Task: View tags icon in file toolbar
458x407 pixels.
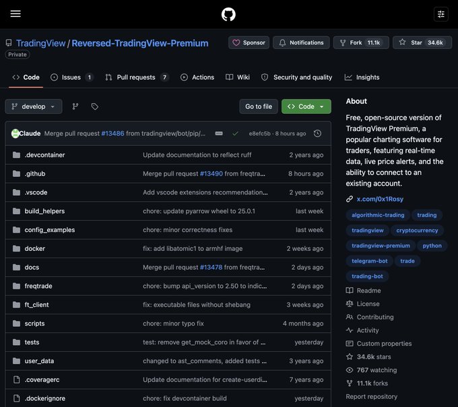Action: (95, 106)
